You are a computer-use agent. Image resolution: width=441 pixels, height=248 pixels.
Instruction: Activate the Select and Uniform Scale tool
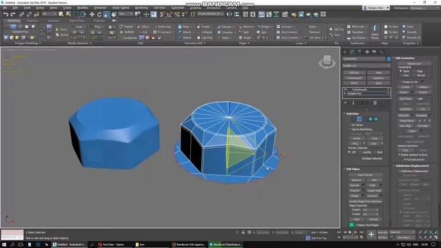click(107, 14)
